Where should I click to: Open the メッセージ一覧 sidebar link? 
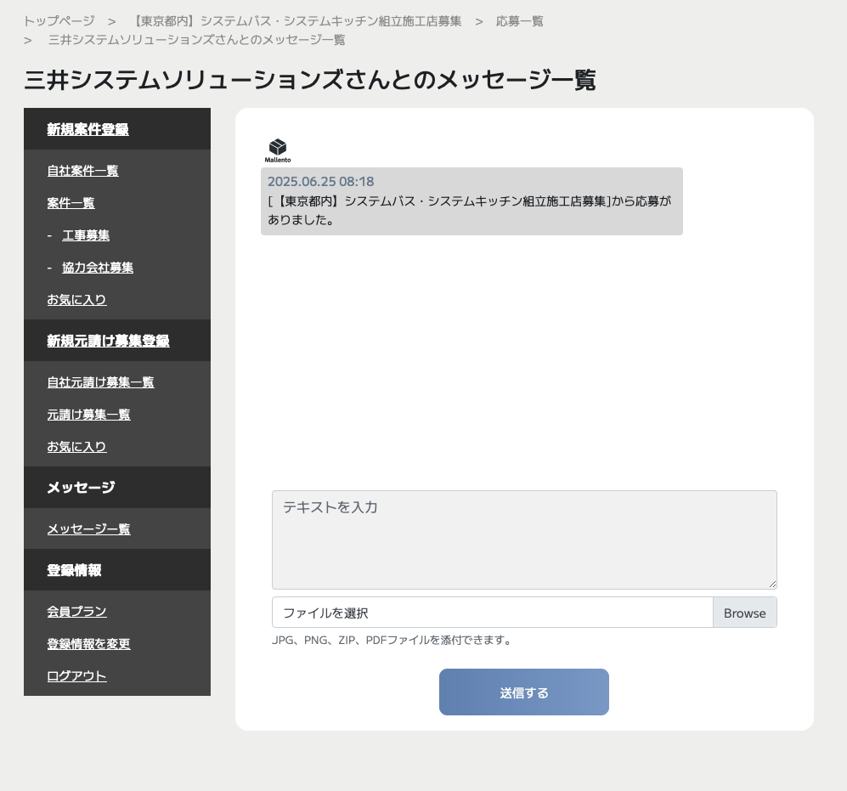tap(88, 529)
